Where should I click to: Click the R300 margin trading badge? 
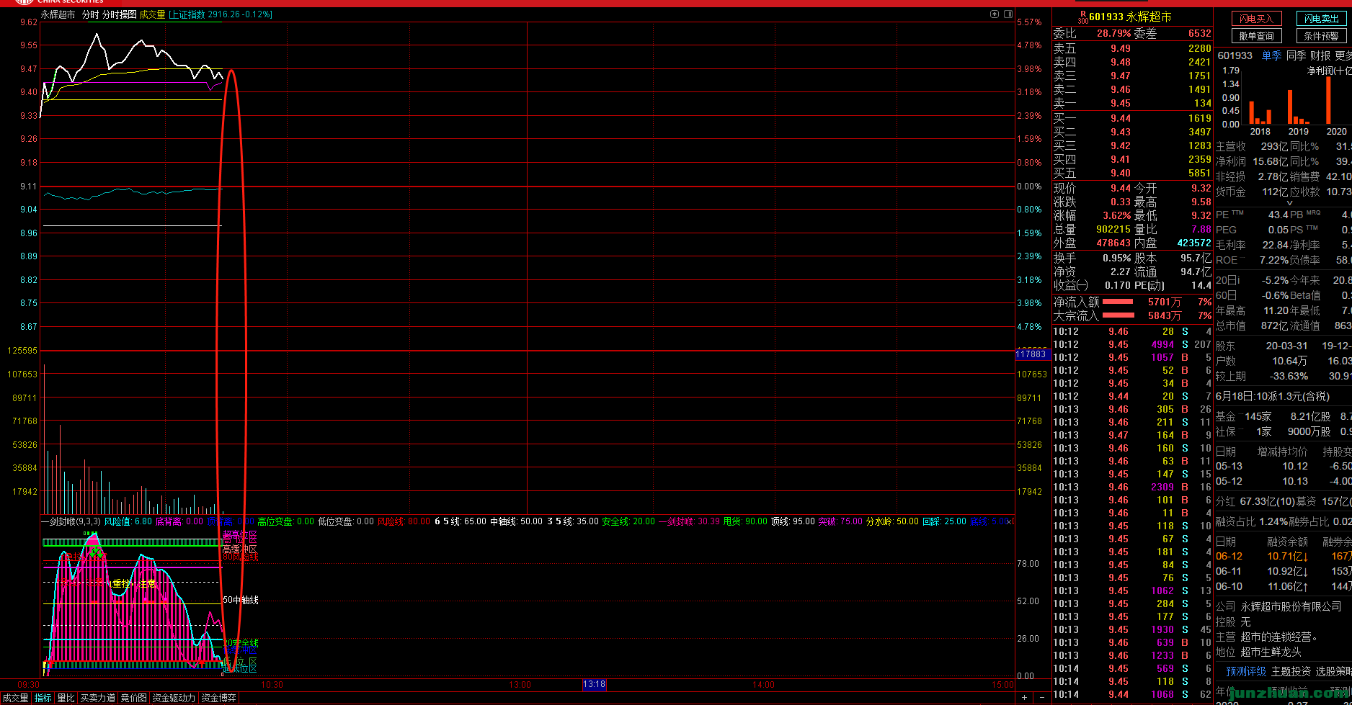point(1082,17)
